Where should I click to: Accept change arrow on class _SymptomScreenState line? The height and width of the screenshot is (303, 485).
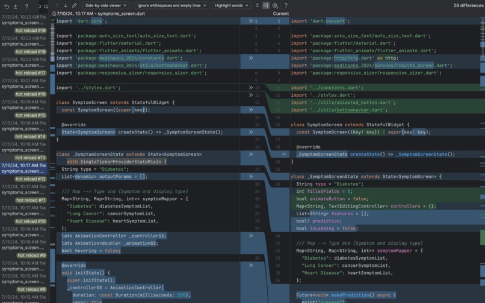pos(251,155)
